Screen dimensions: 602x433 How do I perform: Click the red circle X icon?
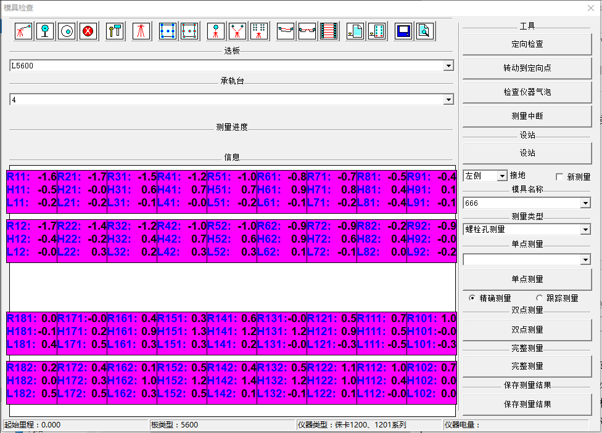89,31
